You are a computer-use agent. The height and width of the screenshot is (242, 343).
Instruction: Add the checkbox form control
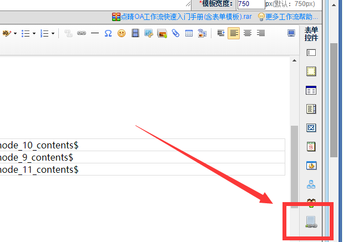tap(311, 128)
